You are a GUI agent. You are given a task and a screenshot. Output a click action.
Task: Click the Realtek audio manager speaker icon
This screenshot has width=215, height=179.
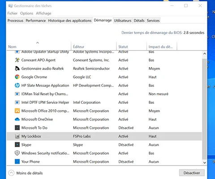tap(17, 68)
